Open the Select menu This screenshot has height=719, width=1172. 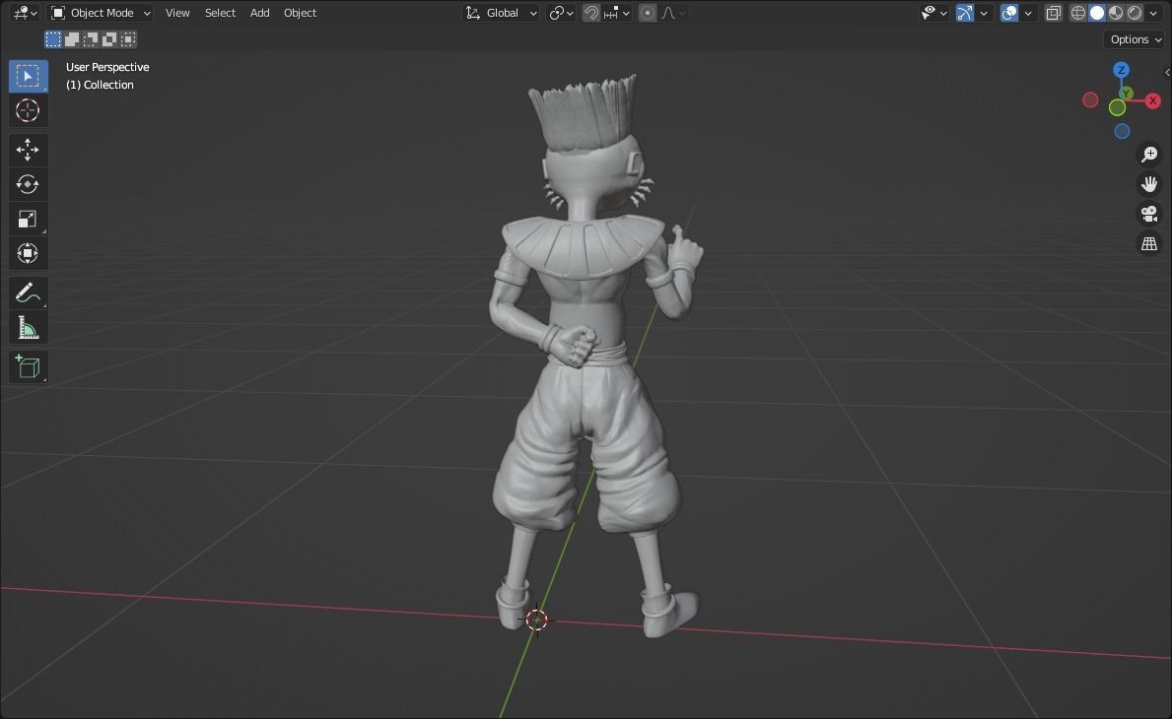(220, 13)
